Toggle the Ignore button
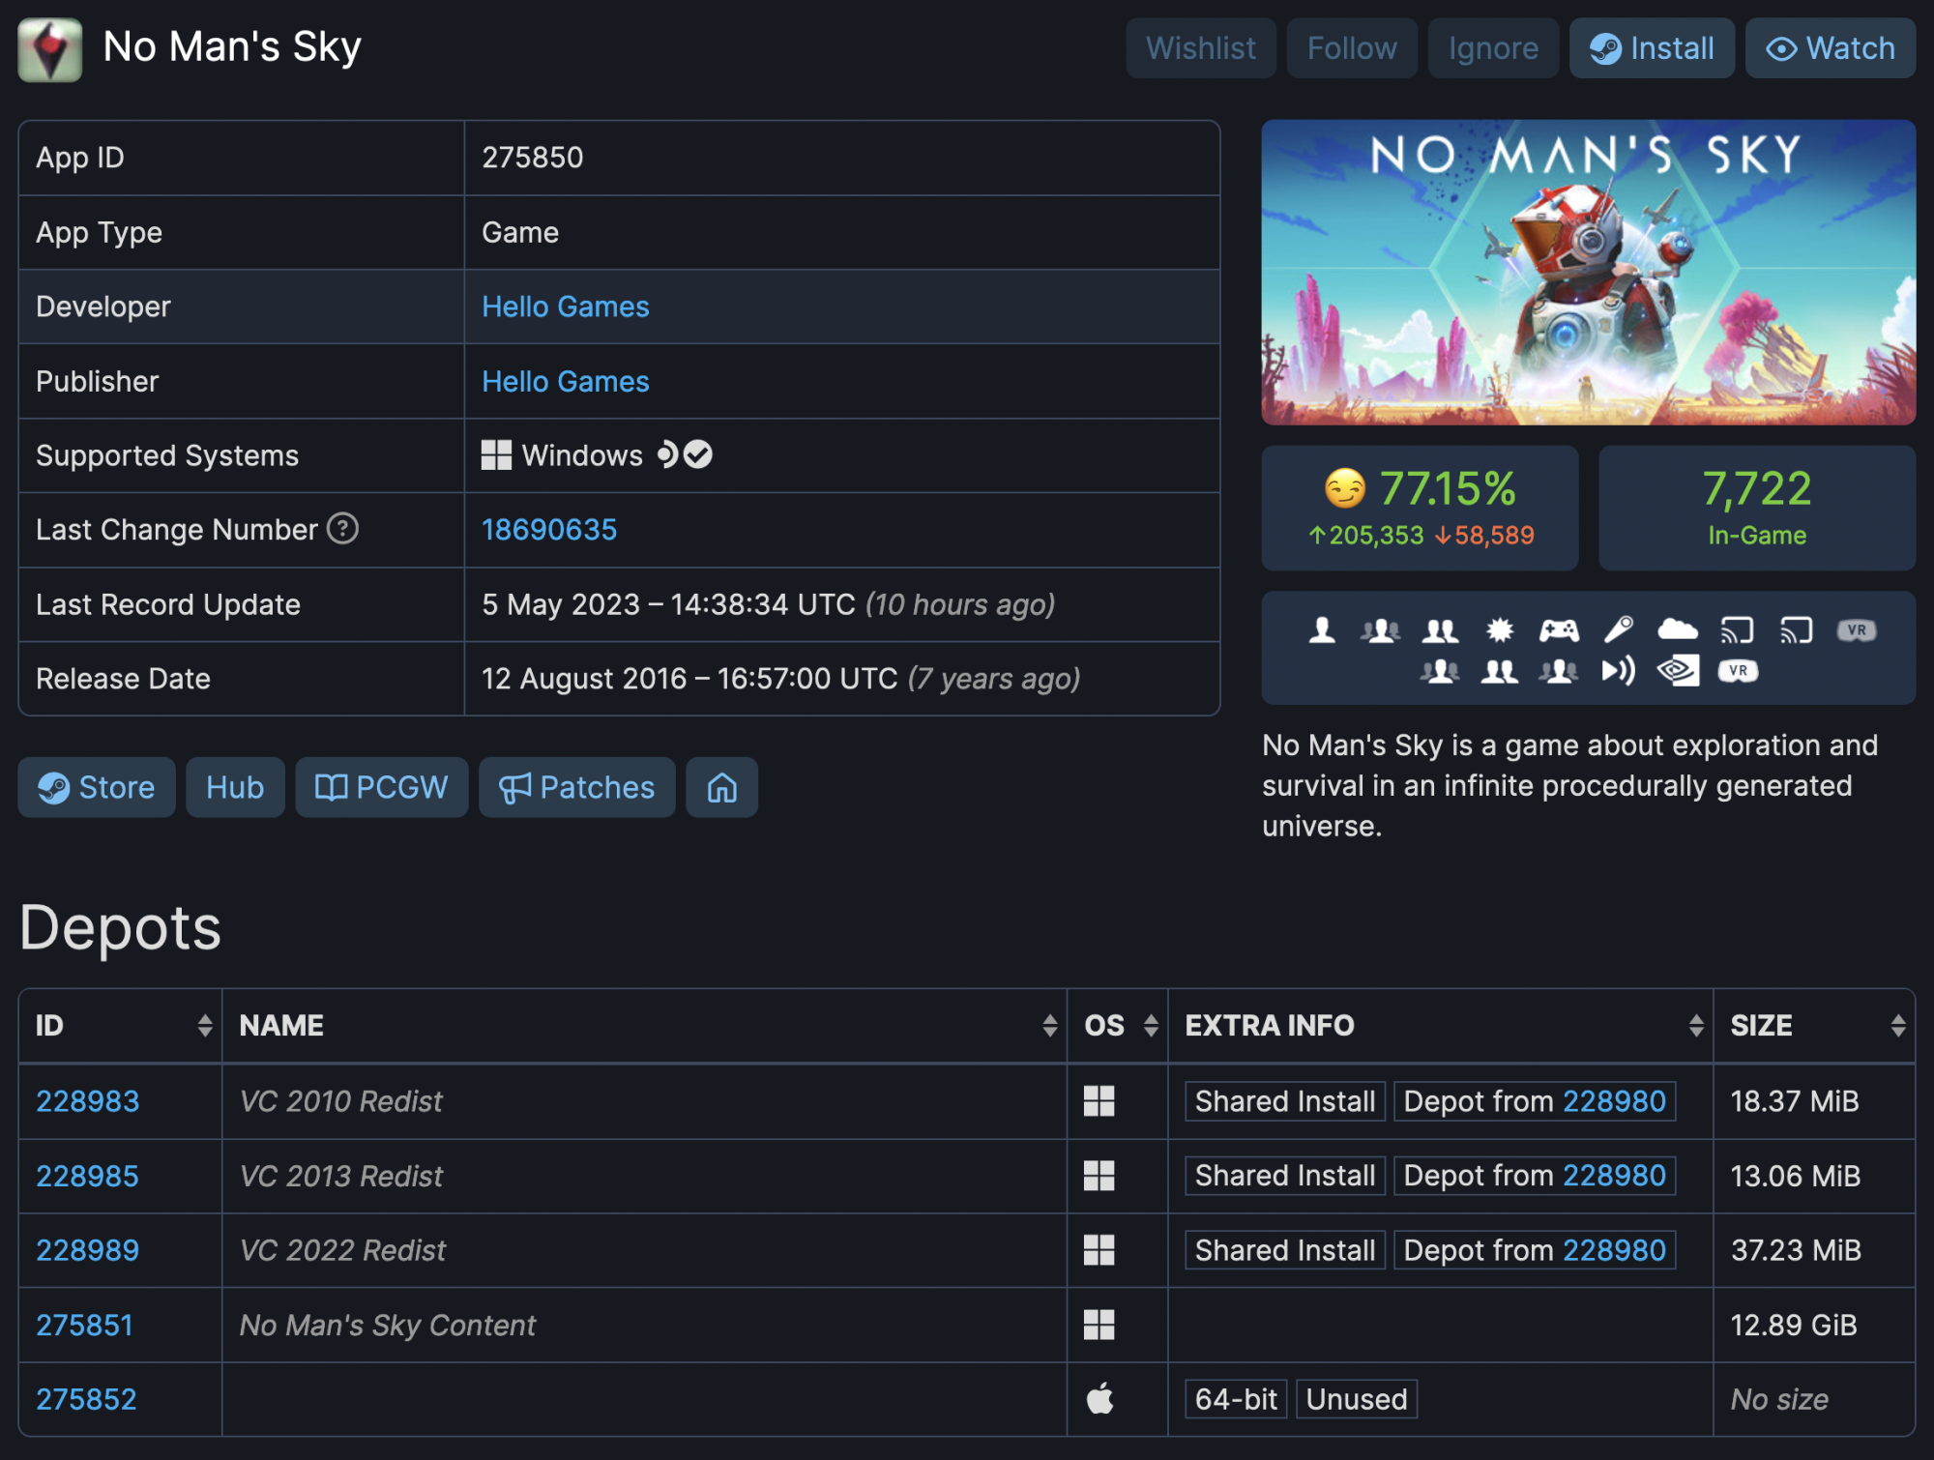 [1492, 48]
